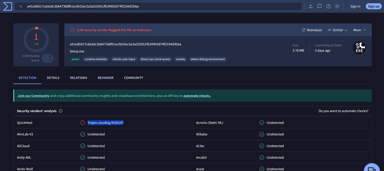Open the Behavior tab
The image size is (384, 171).
click(106, 78)
